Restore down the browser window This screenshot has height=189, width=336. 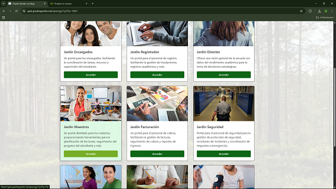tap(324, 4)
